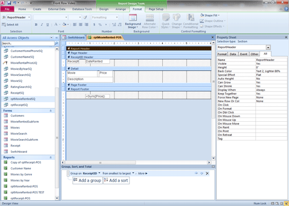The height and width of the screenshot is (206, 289).
Task: Delete the ReceiptID group level
Action: click(x=207, y=173)
